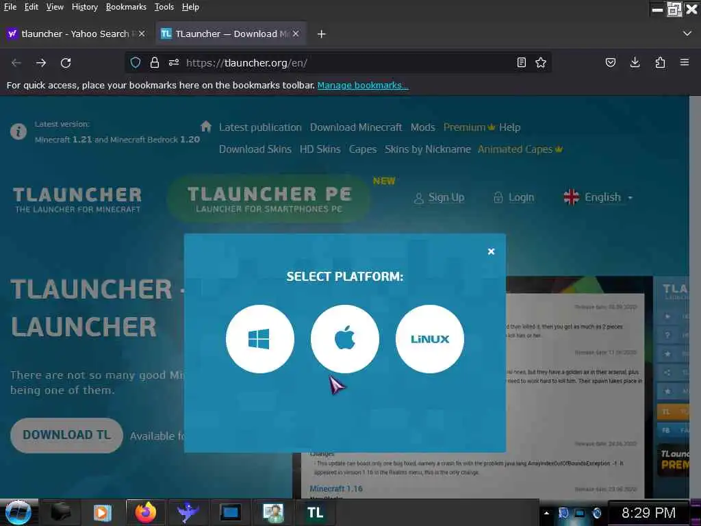Open the HD Skins link

tap(320, 149)
